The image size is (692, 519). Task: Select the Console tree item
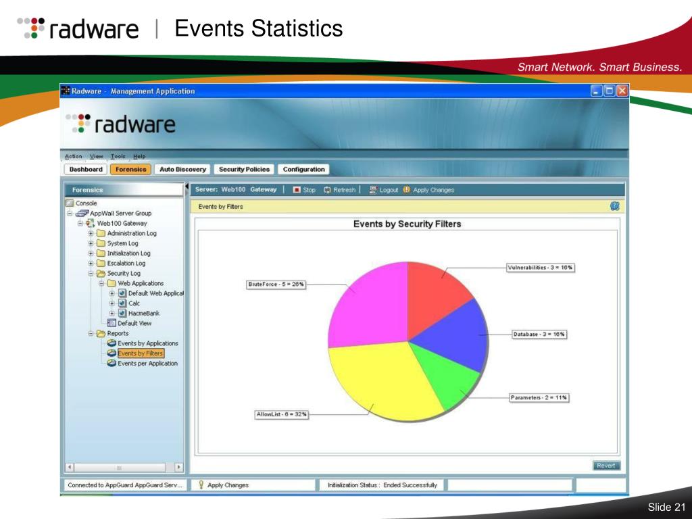tap(86, 203)
